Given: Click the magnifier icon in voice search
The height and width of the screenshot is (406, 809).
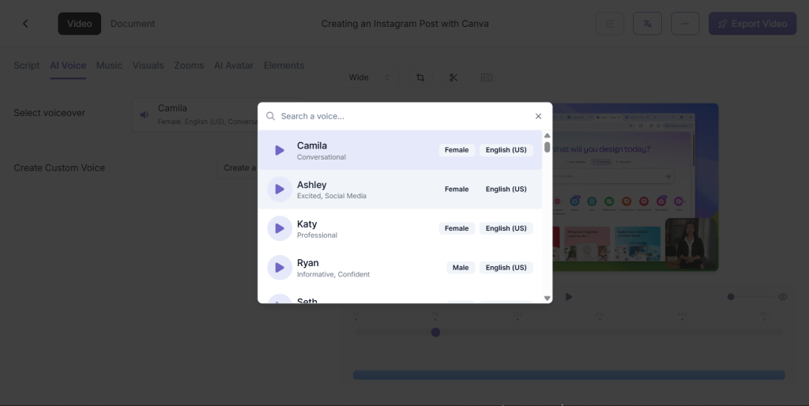Looking at the screenshot, I should (270, 116).
